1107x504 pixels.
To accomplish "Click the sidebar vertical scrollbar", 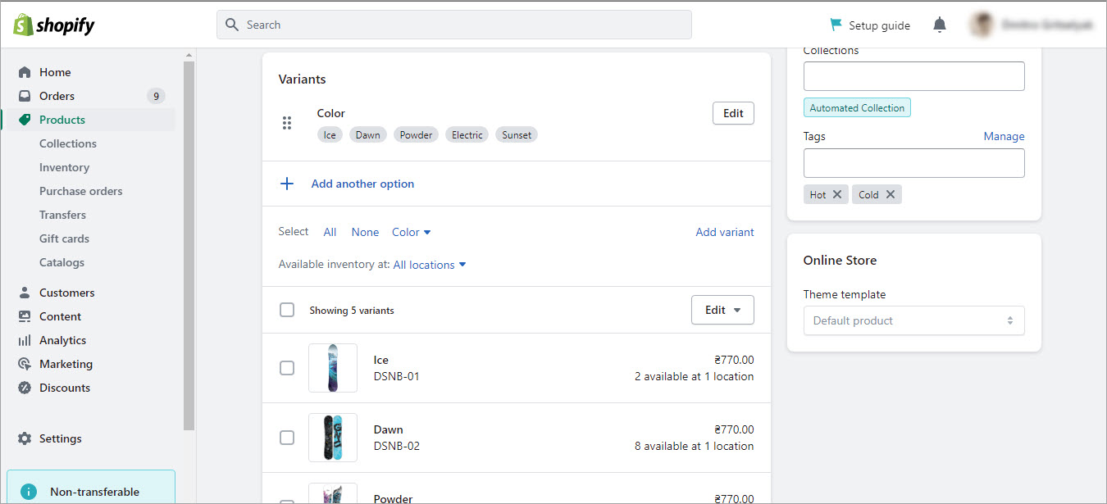I will pyautogui.click(x=189, y=246).
